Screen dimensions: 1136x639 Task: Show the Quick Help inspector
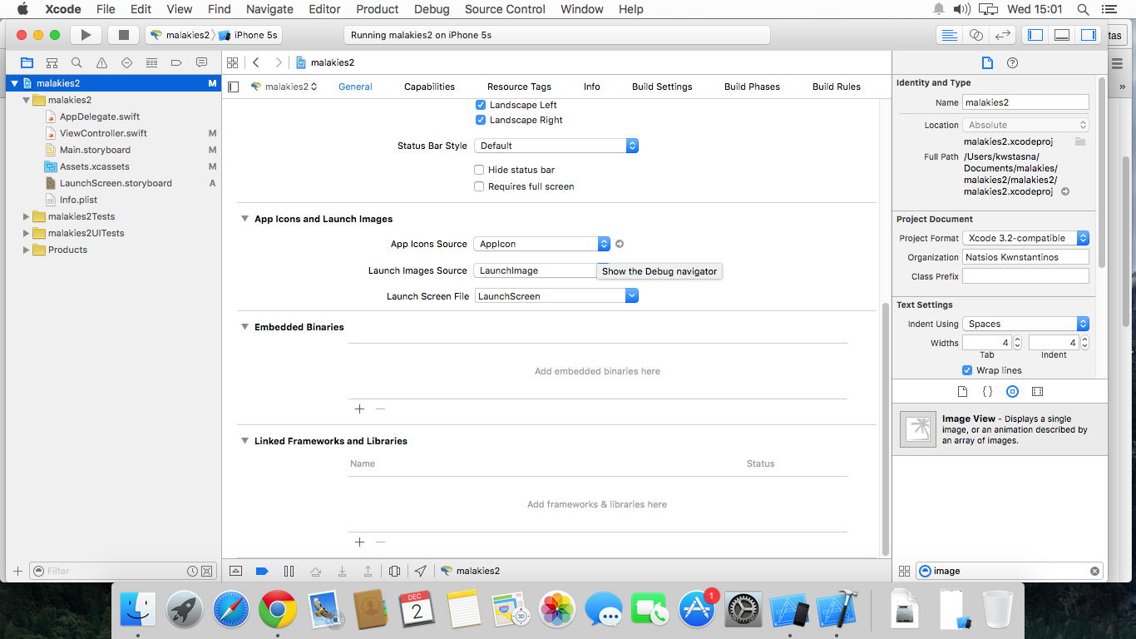click(1012, 62)
